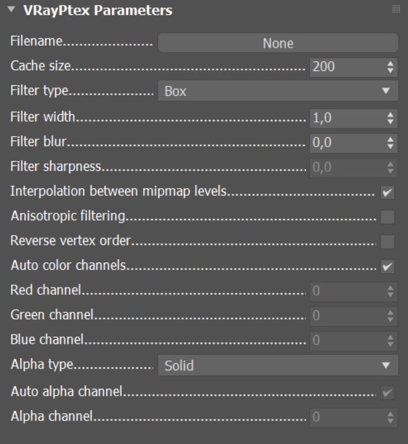408x444 pixels.
Task: Click the Cache size spinner arrows
Action: 389,67
